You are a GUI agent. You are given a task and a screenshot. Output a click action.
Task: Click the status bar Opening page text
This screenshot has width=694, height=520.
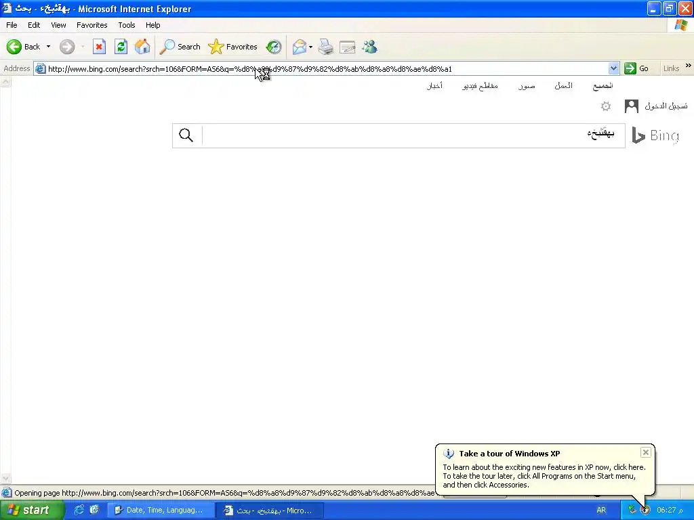coord(224,493)
